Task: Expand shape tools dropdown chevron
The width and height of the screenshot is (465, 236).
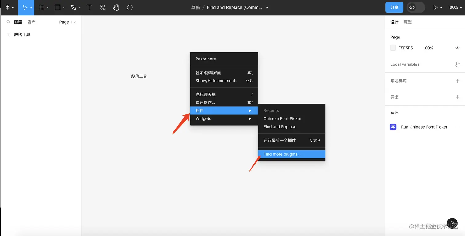Action: (63, 8)
